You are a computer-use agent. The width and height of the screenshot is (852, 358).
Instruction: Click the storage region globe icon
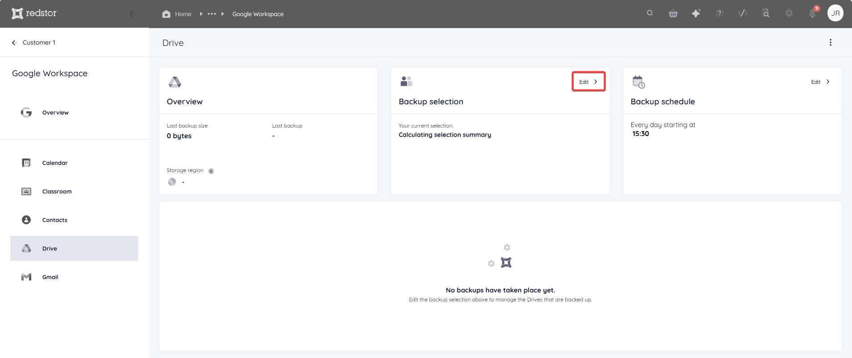tap(172, 182)
